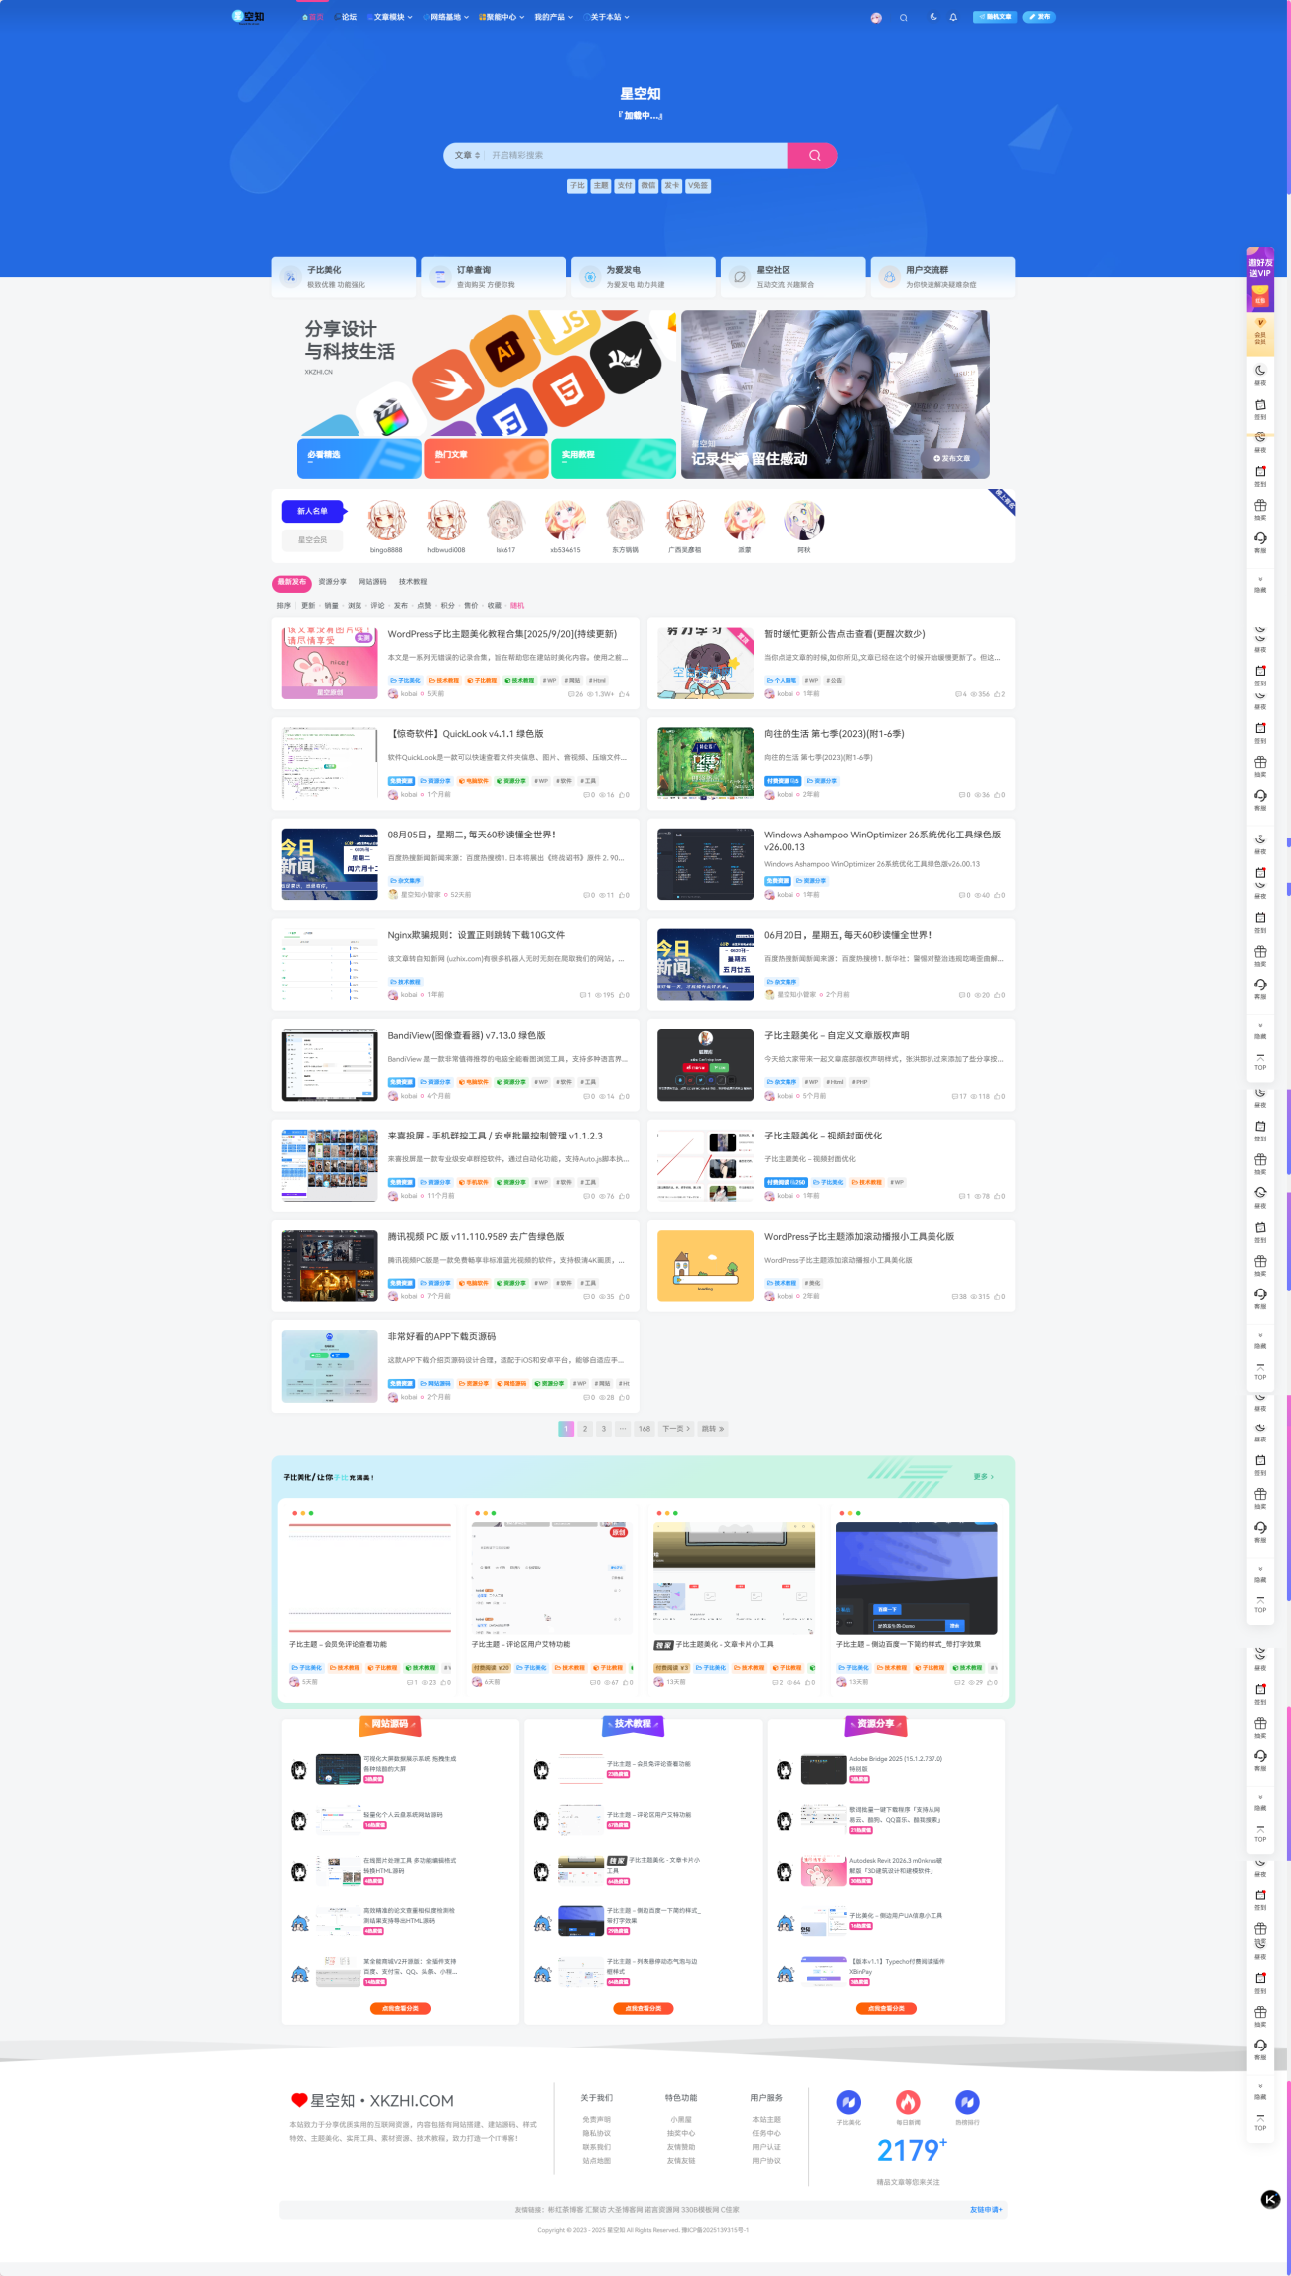Open the 订单查询 quick-link card
The image size is (1291, 2276).
tap(494, 277)
